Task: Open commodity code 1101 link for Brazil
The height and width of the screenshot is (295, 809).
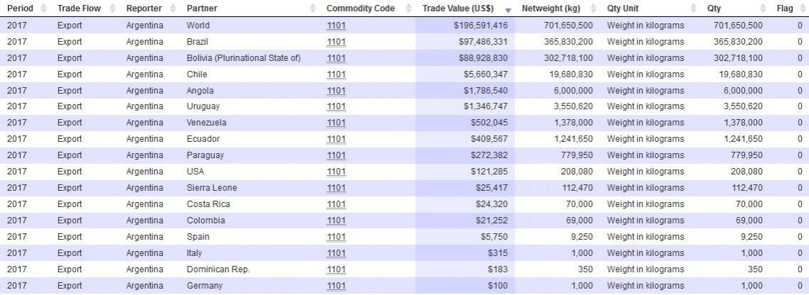Action: coord(336,42)
